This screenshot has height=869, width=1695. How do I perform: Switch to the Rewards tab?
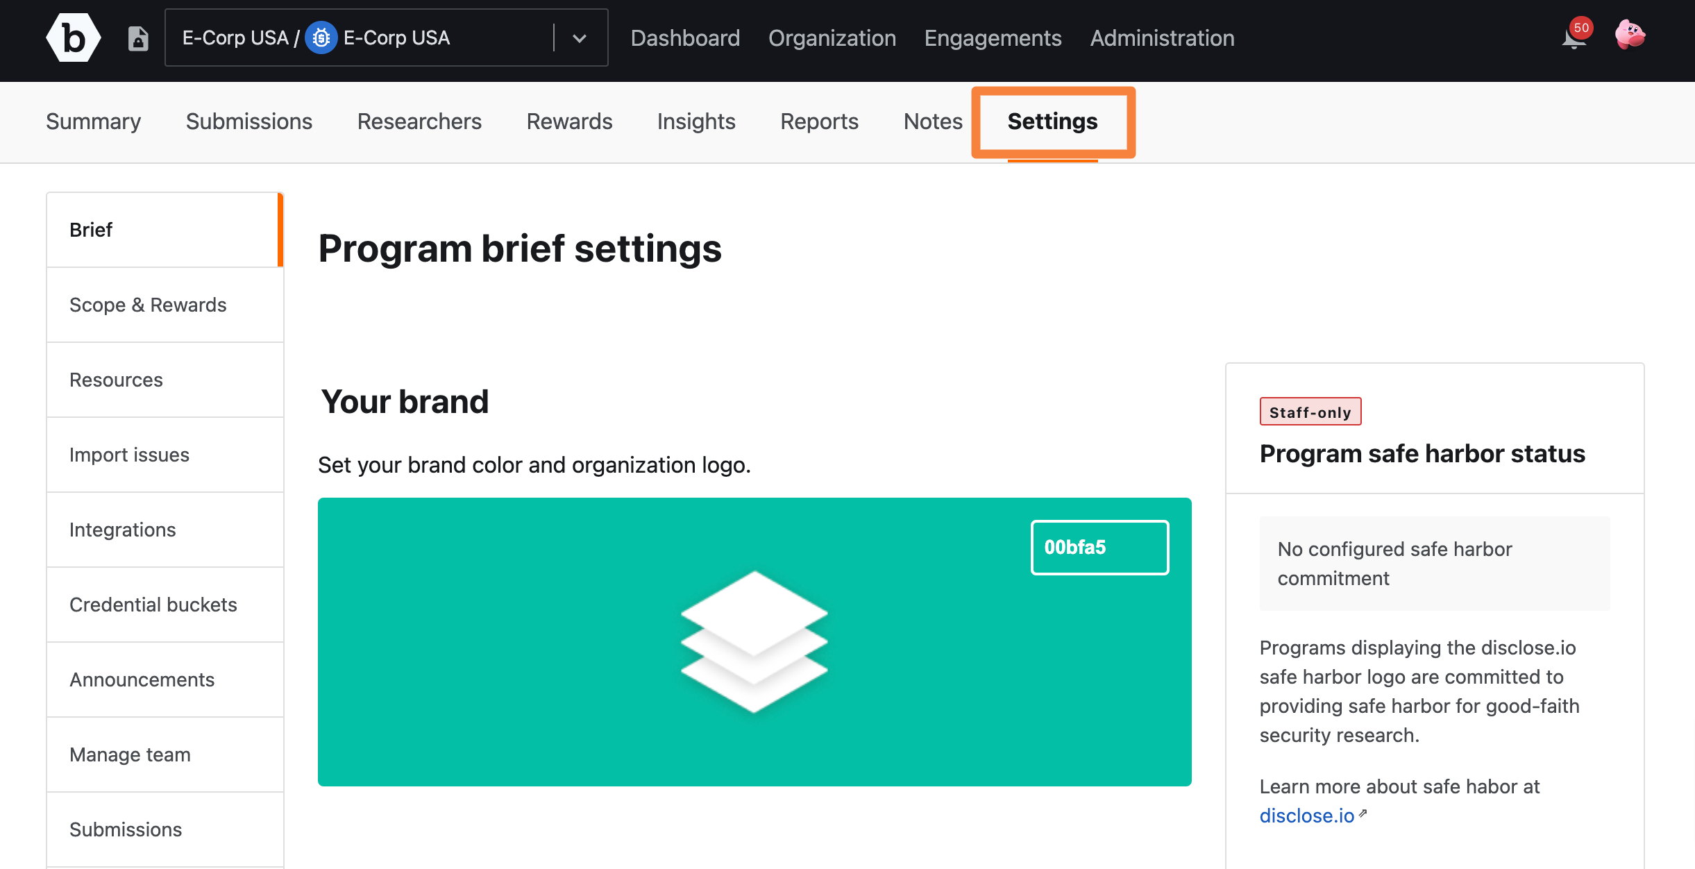[x=569, y=121]
